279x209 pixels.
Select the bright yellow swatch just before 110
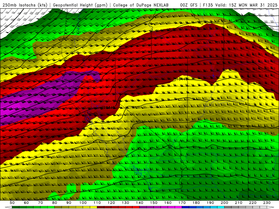[93, 207]
